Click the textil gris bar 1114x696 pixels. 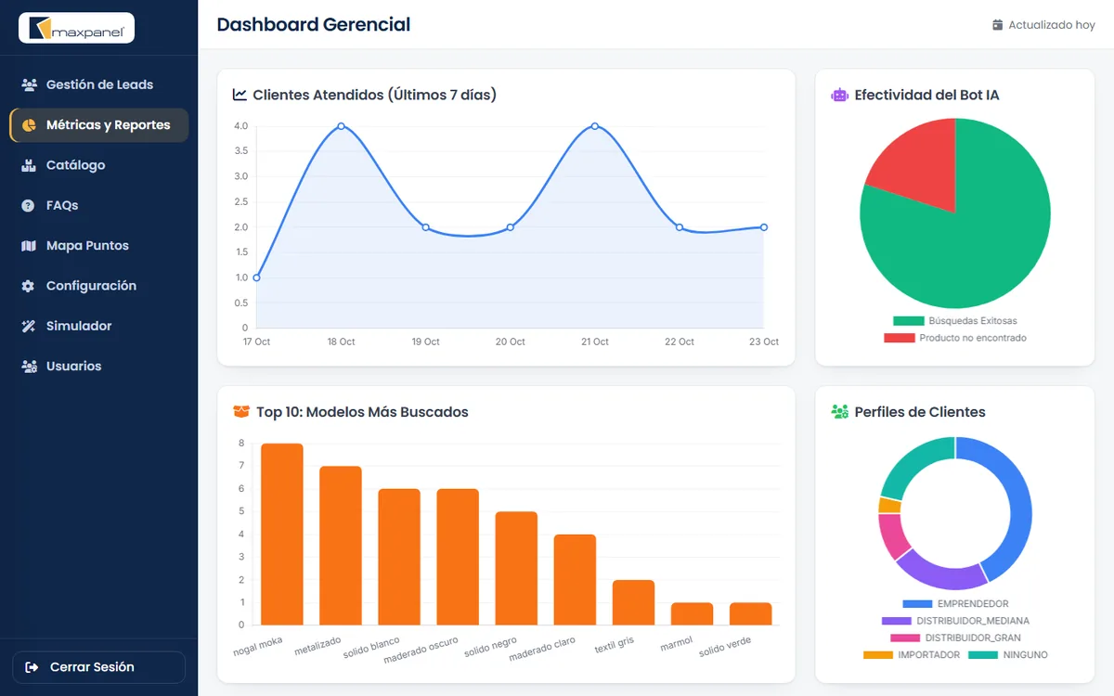pos(633,602)
